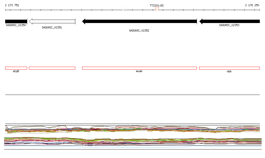Click the SAOUHSC_02350 black gene arrow

[16, 21]
